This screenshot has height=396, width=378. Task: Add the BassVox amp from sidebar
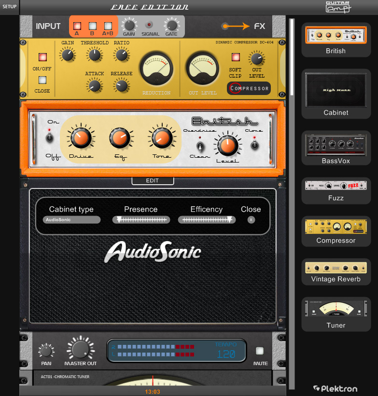pos(336,144)
